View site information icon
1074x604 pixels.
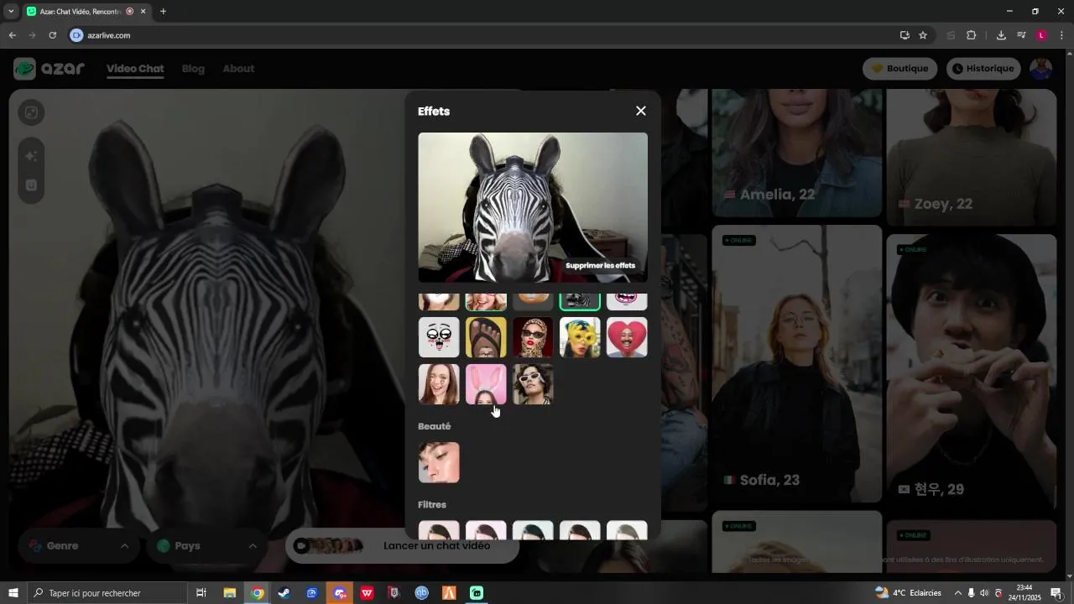click(76, 35)
